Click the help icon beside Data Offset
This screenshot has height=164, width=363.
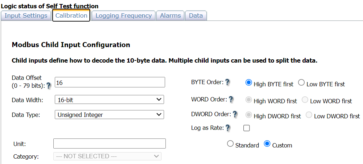(x=49, y=86)
